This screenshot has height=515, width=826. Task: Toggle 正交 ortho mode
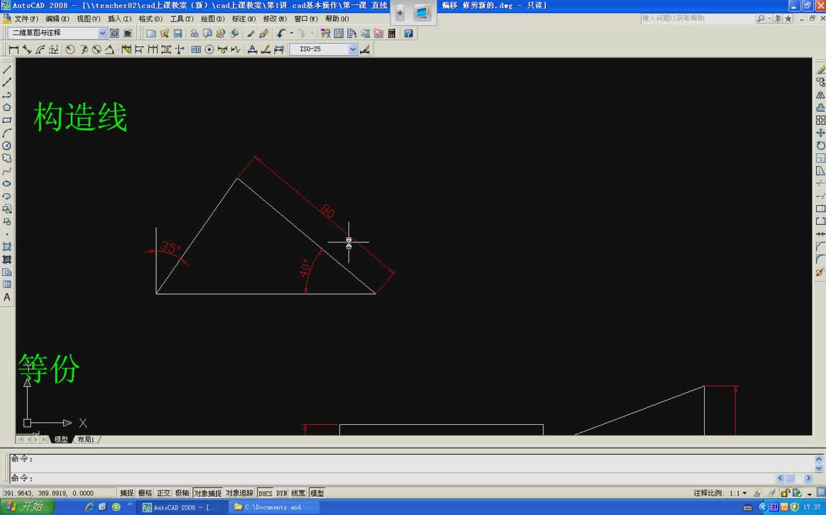pos(164,493)
